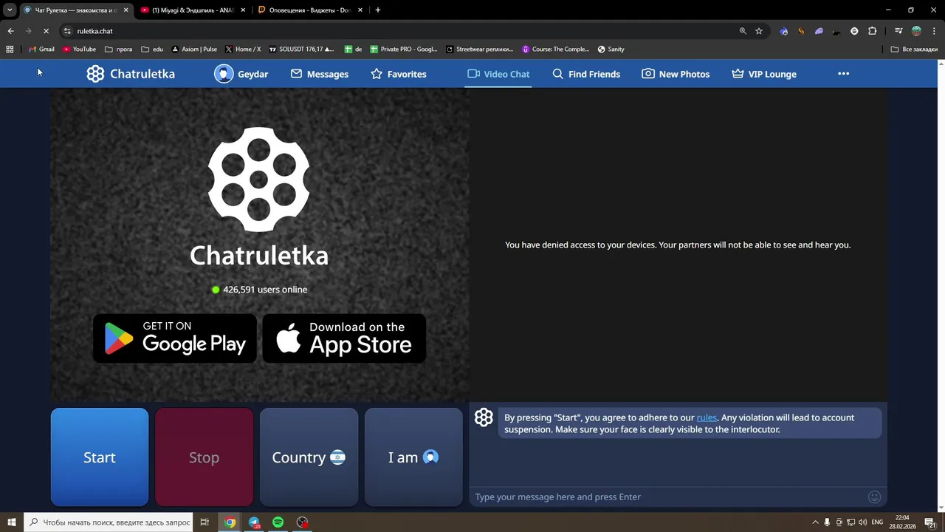
Task: Switch to the Miyagi & Эндшпиль YouTube tab
Action: tap(193, 10)
